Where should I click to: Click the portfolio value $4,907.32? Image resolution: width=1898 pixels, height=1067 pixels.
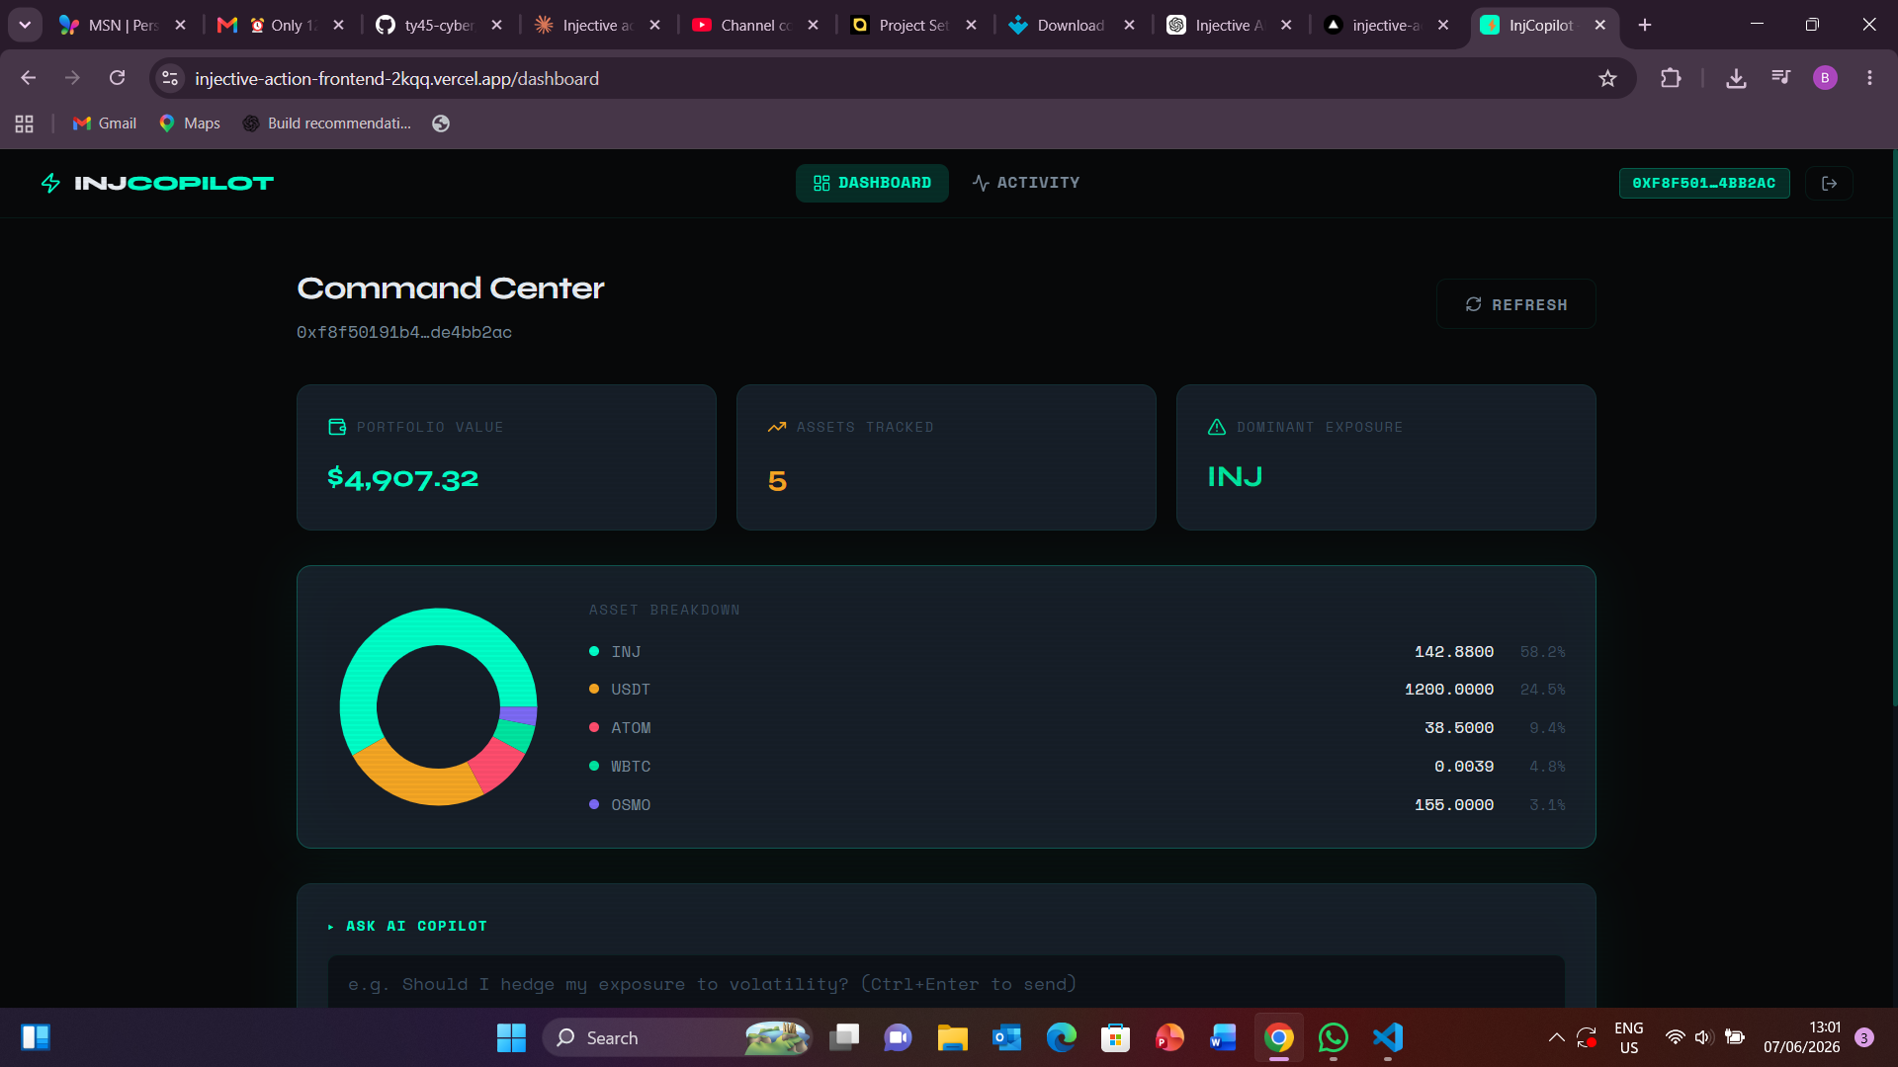point(402,479)
